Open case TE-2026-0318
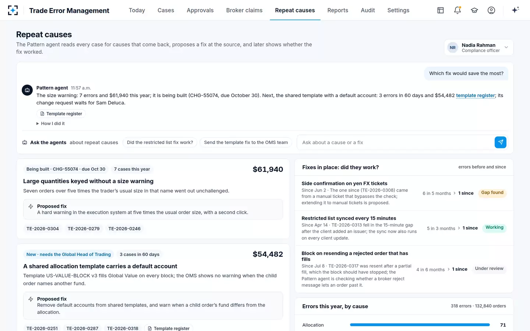The height and width of the screenshot is (331, 530). [123, 328]
